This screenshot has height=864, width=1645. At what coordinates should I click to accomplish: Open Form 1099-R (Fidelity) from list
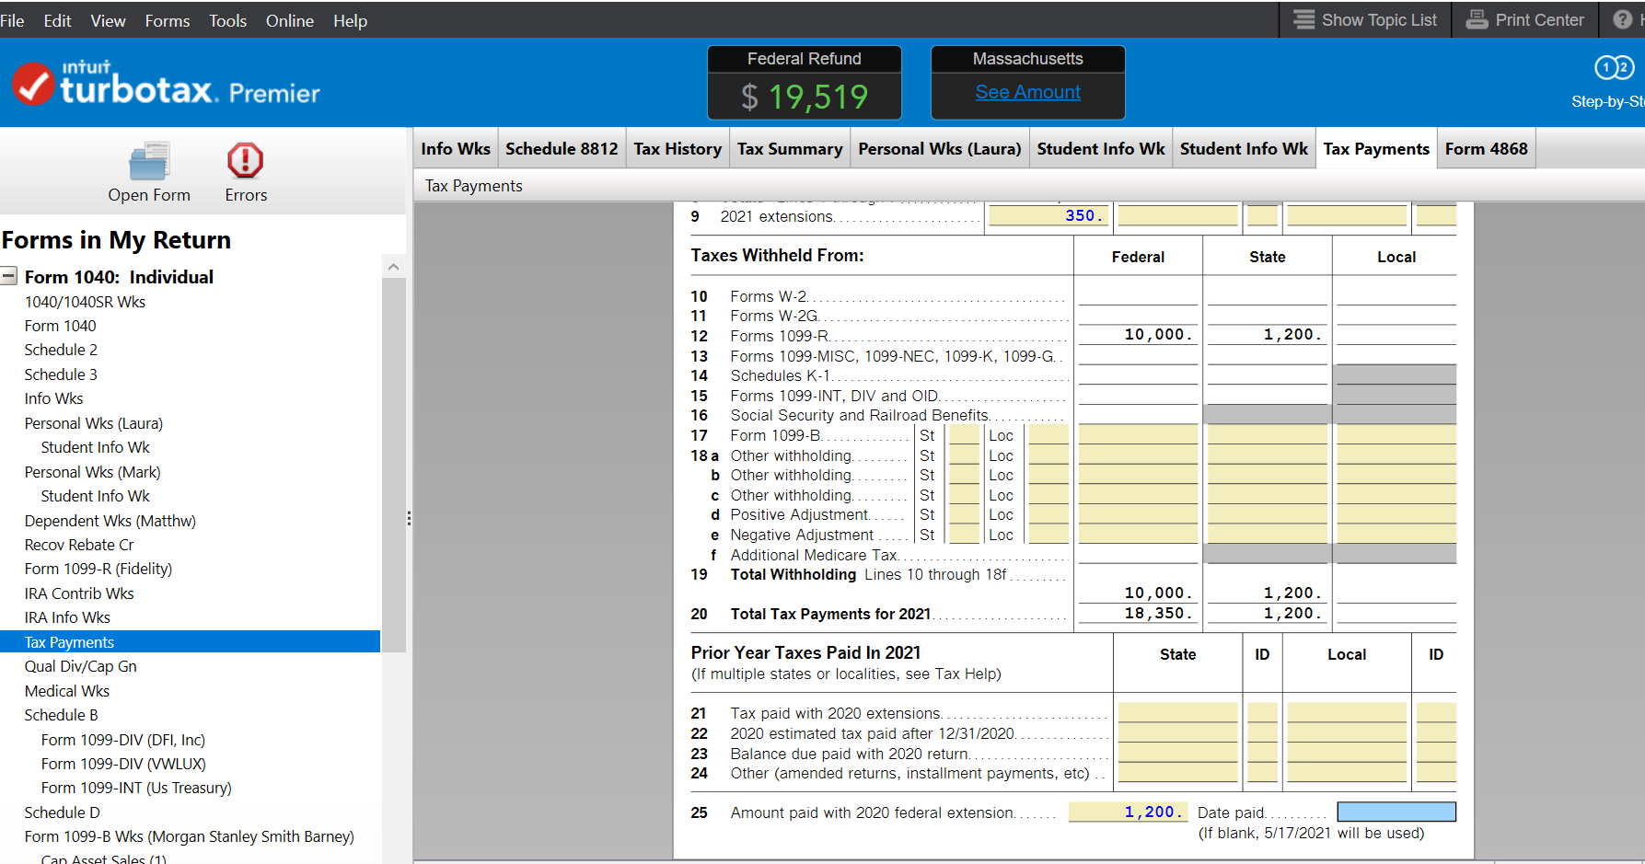coord(98,569)
